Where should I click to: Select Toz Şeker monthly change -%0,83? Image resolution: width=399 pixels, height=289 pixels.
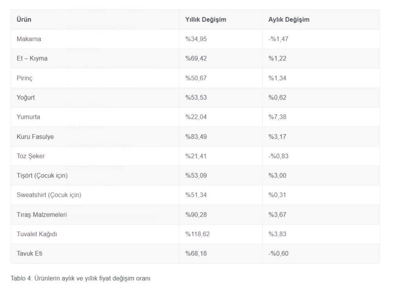coord(279,156)
